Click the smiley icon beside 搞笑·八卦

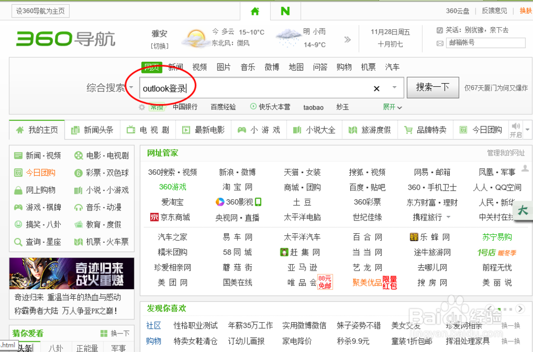point(18,224)
